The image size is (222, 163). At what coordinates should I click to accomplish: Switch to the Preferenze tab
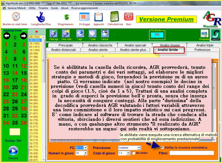click(202, 50)
